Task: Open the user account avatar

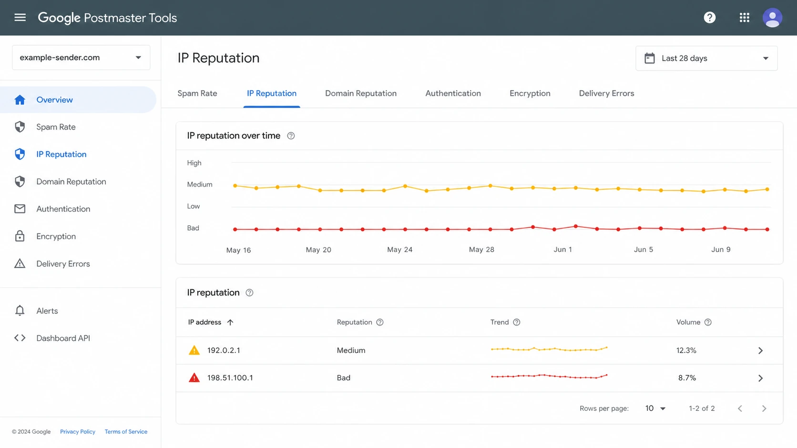Action: (772, 18)
